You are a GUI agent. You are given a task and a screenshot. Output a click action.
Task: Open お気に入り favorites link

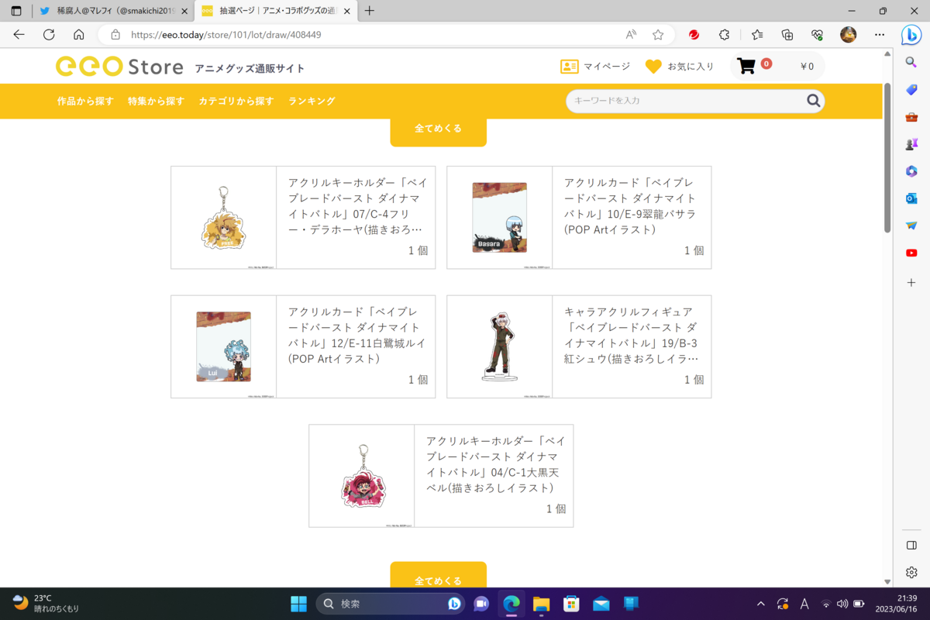(x=680, y=67)
